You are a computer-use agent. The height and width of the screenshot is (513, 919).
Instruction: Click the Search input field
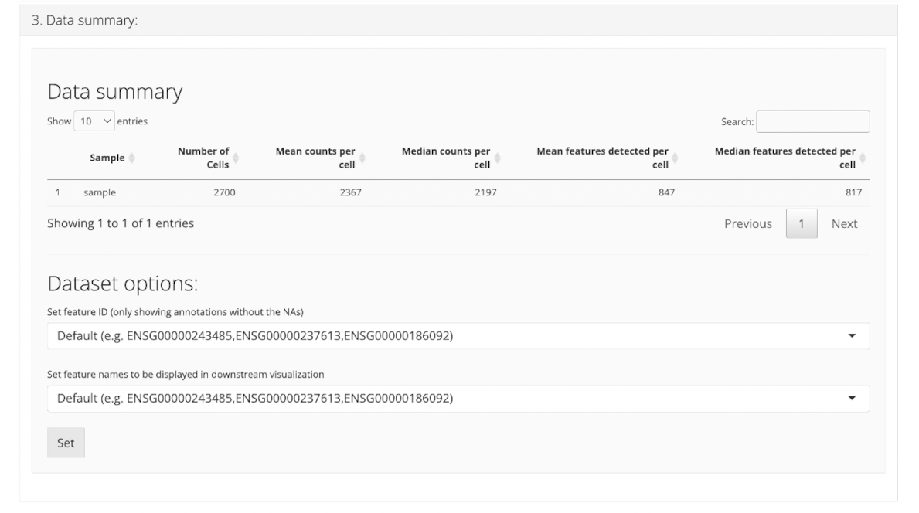click(812, 121)
